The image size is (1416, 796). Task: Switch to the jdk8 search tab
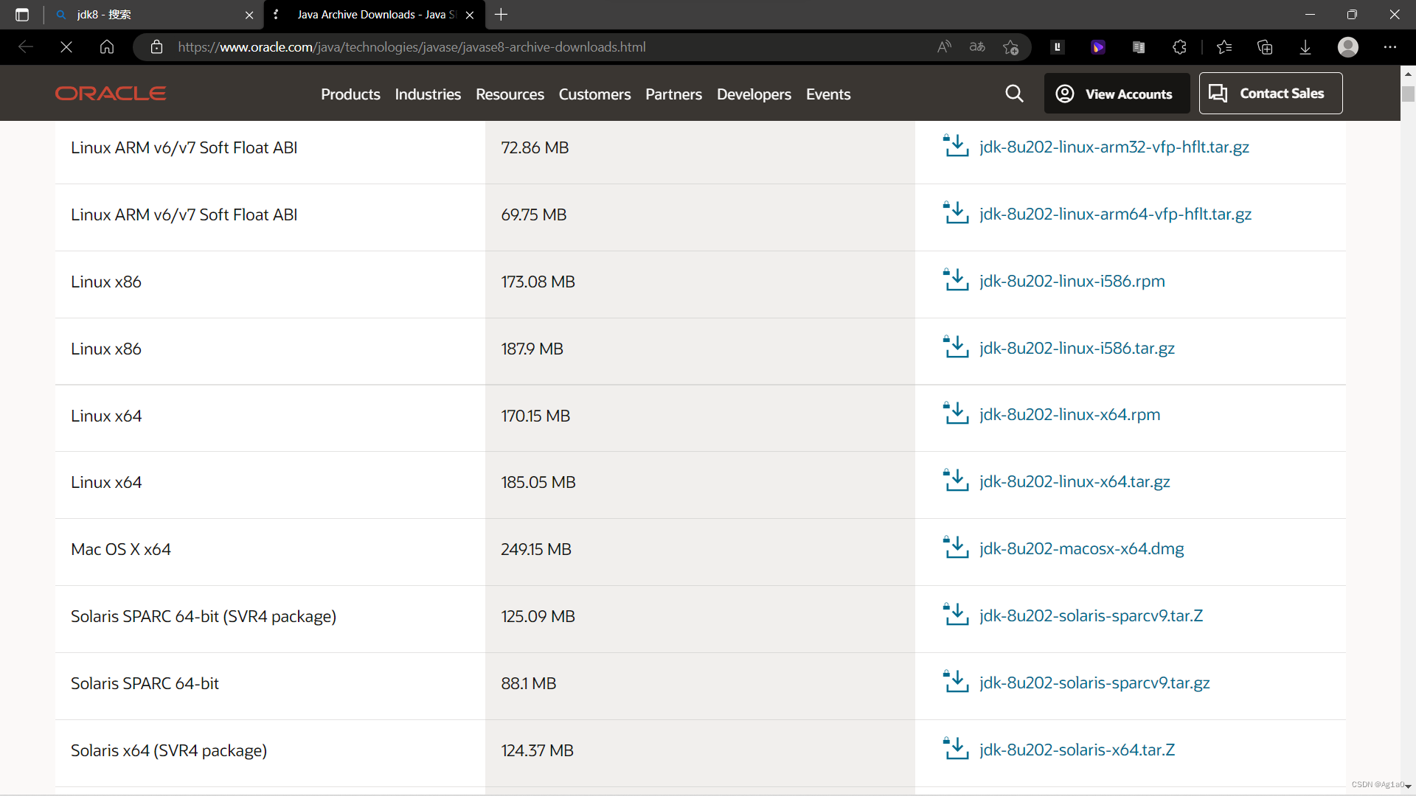[147, 15]
